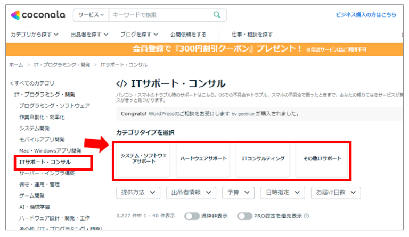Click the magnifying glass search icon
This screenshot has height=237, width=409.
pos(217,15)
